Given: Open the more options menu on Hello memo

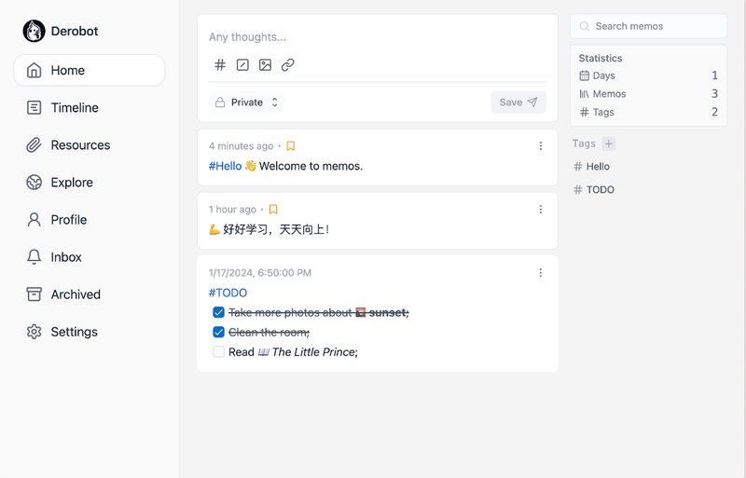Looking at the screenshot, I should [541, 146].
